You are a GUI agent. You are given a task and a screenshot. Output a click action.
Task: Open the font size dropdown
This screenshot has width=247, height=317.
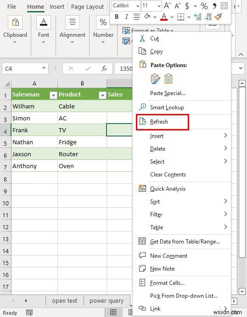coord(159,6)
